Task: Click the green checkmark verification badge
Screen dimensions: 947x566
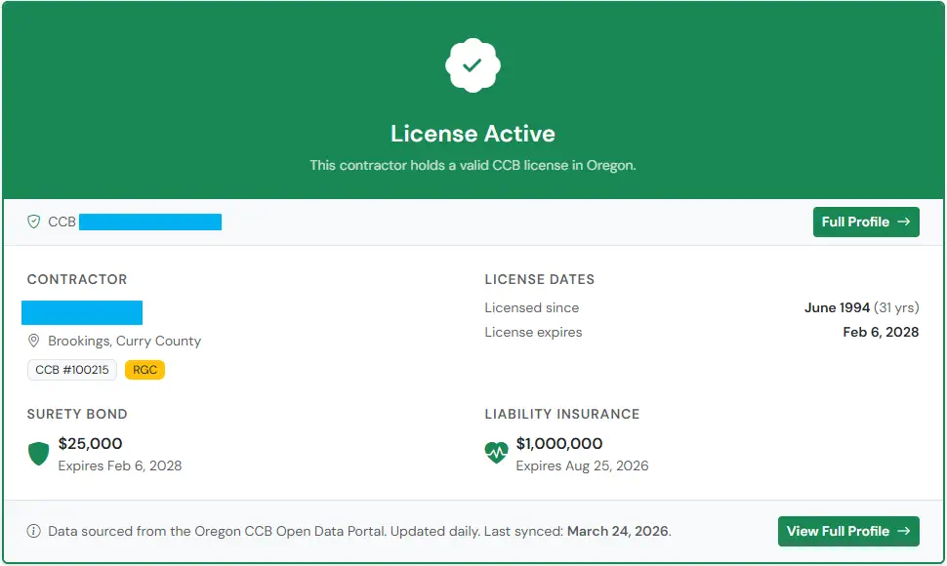Action: [x=473, y=64]
